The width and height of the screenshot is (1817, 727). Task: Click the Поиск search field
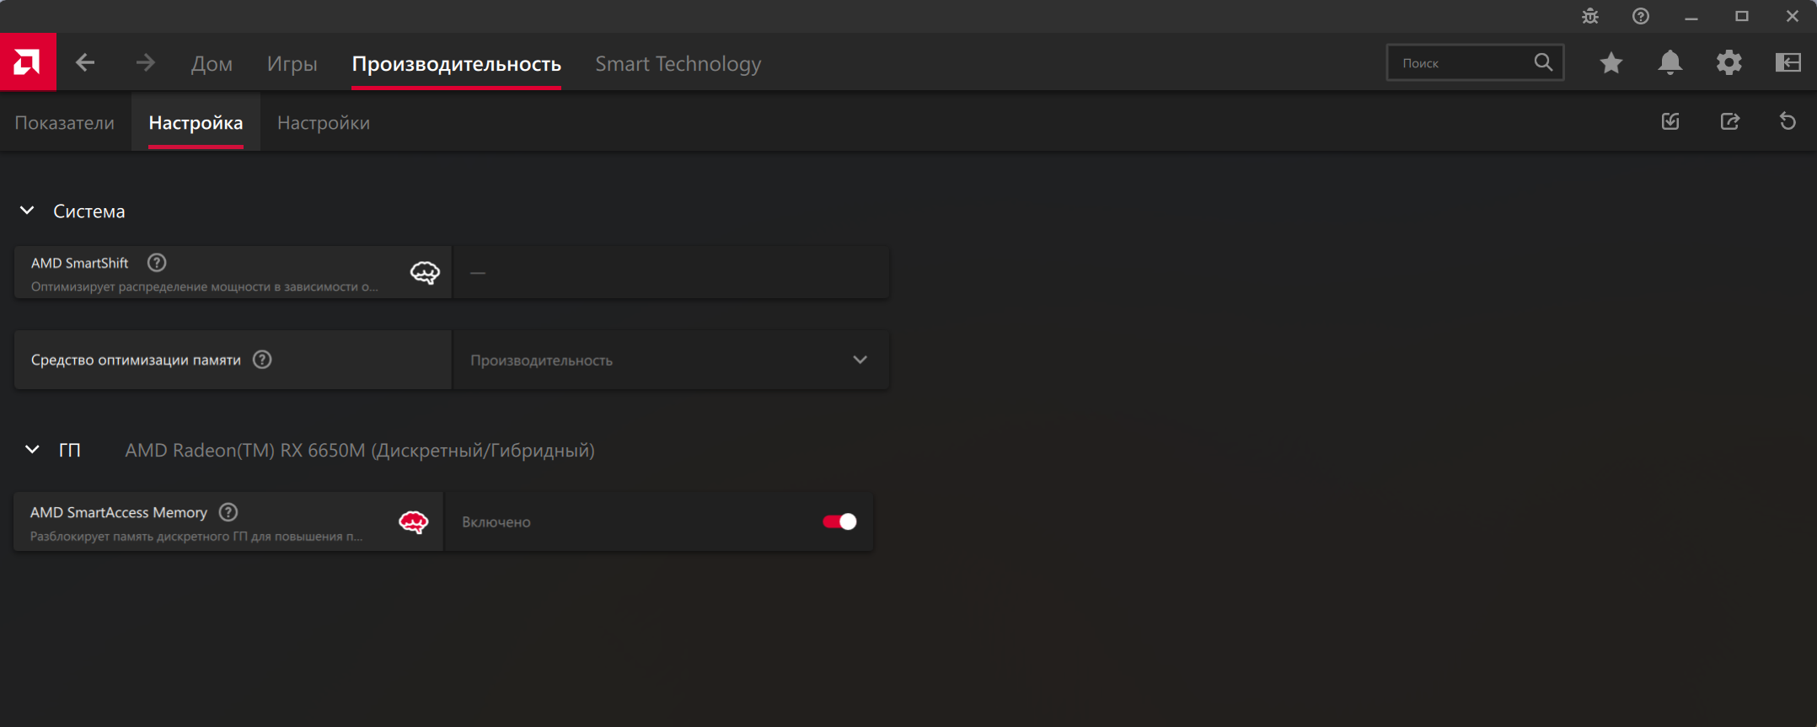pyautogui.click(x=1462, y=62)
